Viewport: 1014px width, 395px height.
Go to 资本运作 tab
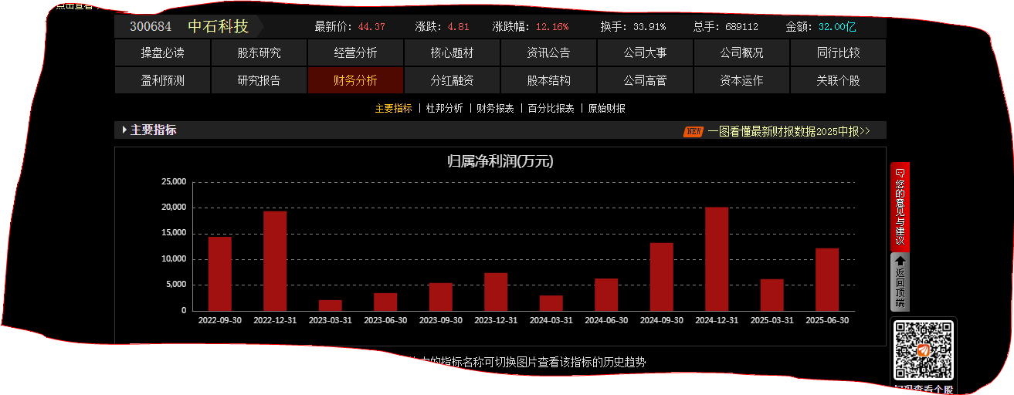coord(742,80)
